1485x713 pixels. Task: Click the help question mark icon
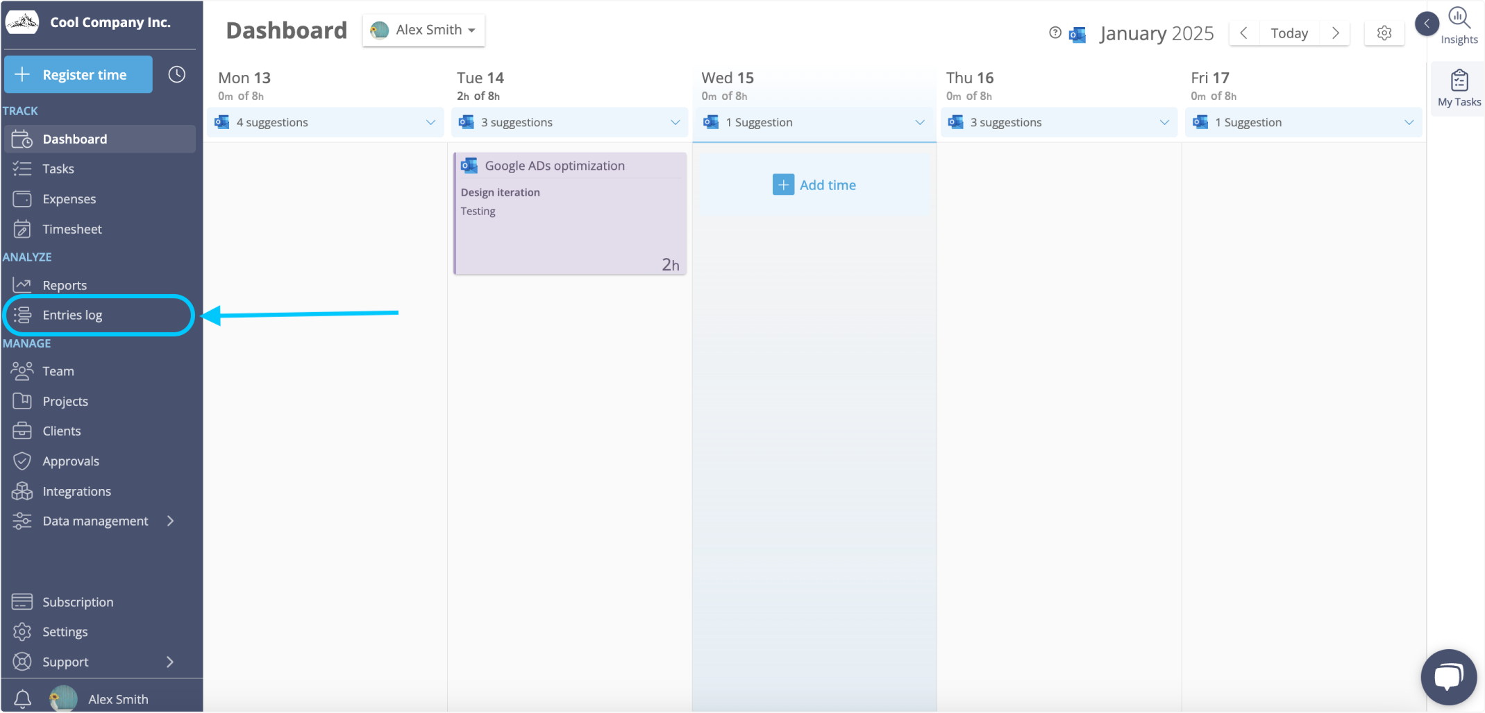point(1055,33)
